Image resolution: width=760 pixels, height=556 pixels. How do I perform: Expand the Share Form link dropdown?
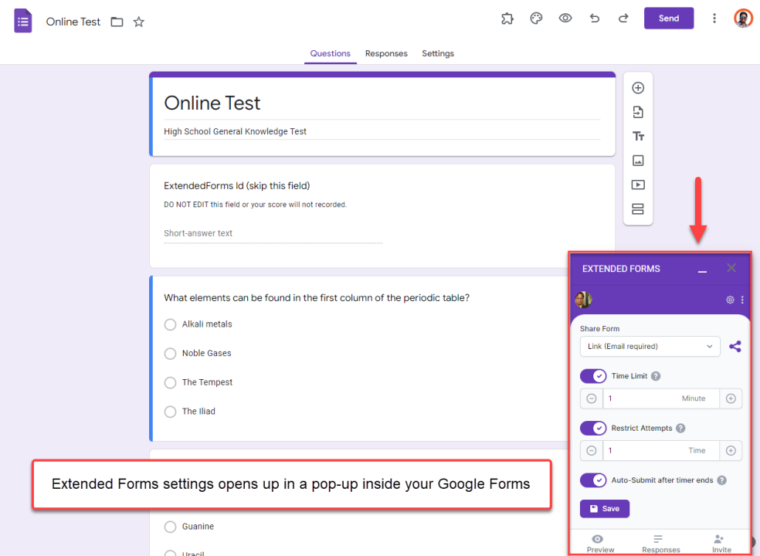pos(650,347)
